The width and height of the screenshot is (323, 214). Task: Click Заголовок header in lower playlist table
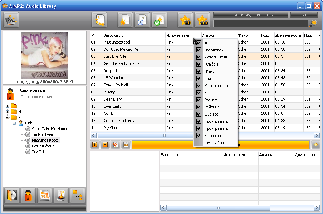click(x=192, y=155)
